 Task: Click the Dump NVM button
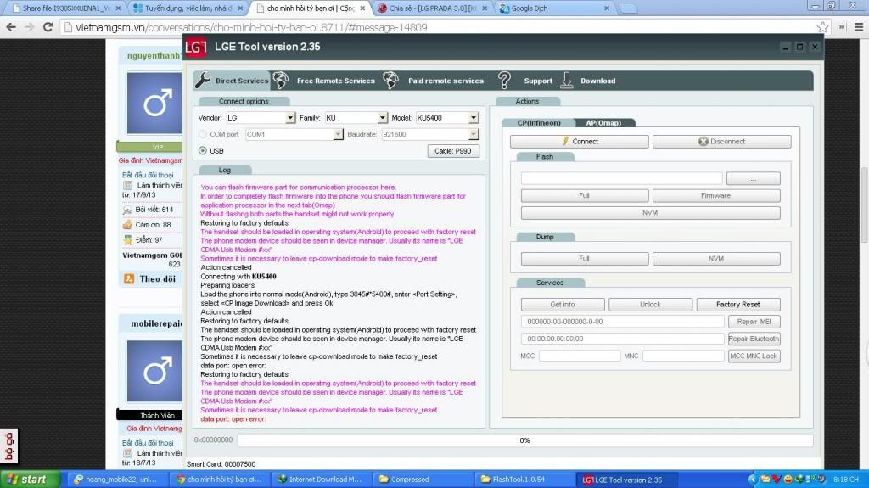tap(716, 259)
